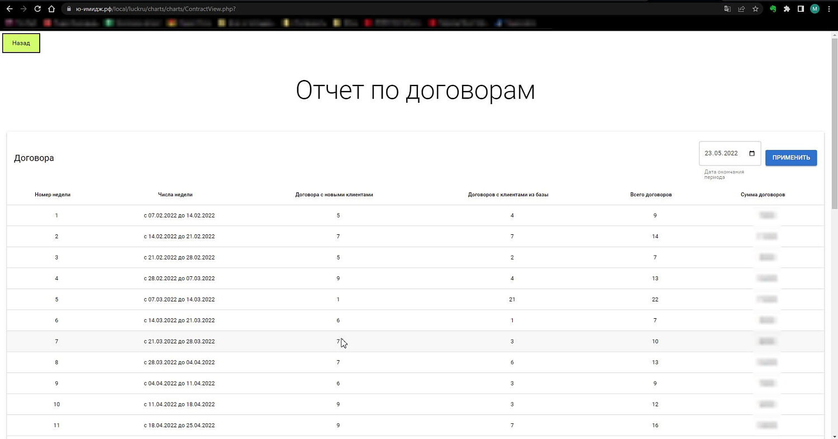Open Chrome's three-dot menu
Screen dimensions: 838x439
[x=829, y=9]
